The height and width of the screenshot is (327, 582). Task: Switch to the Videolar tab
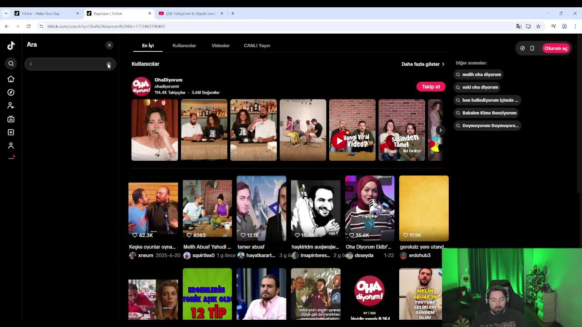coord(221,45)
